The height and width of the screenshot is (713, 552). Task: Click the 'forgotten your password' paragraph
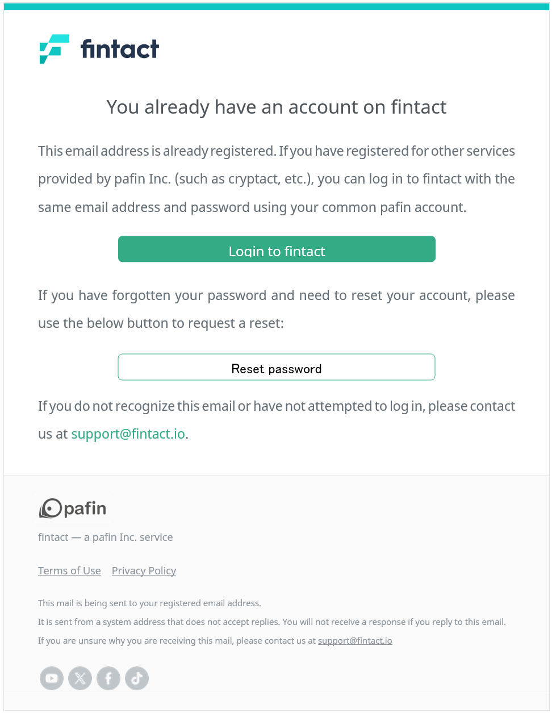277,309
